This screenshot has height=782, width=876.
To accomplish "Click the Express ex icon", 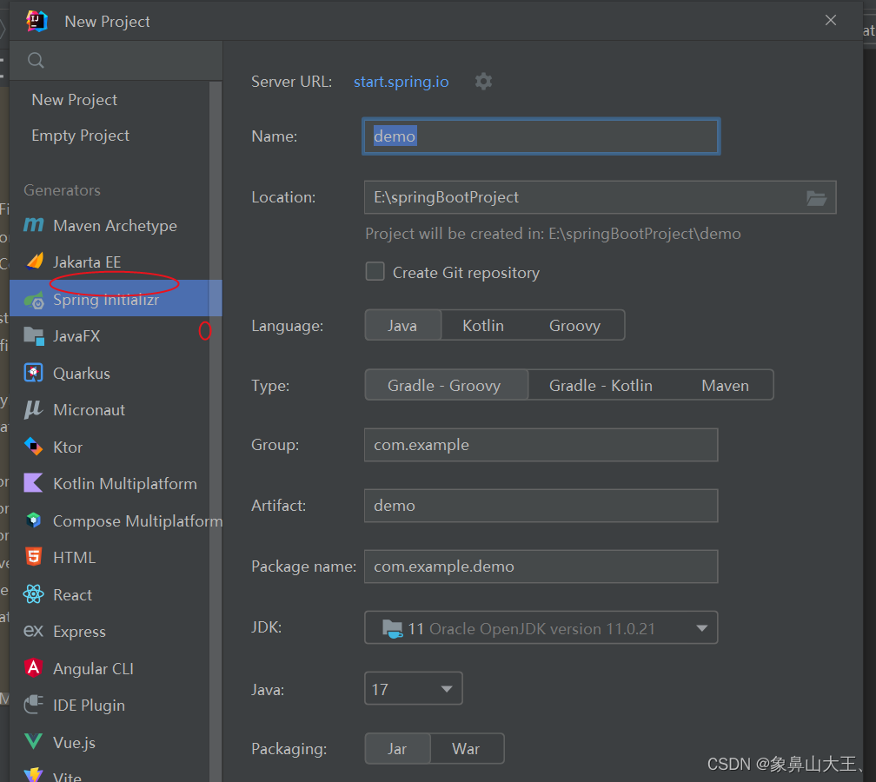I will coord(34,631).
